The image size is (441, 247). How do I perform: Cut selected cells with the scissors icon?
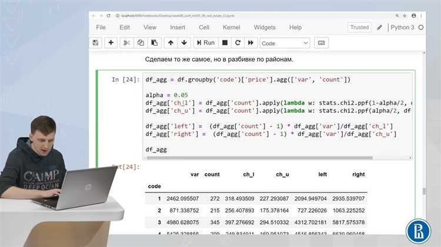click(x=126, y=43)
